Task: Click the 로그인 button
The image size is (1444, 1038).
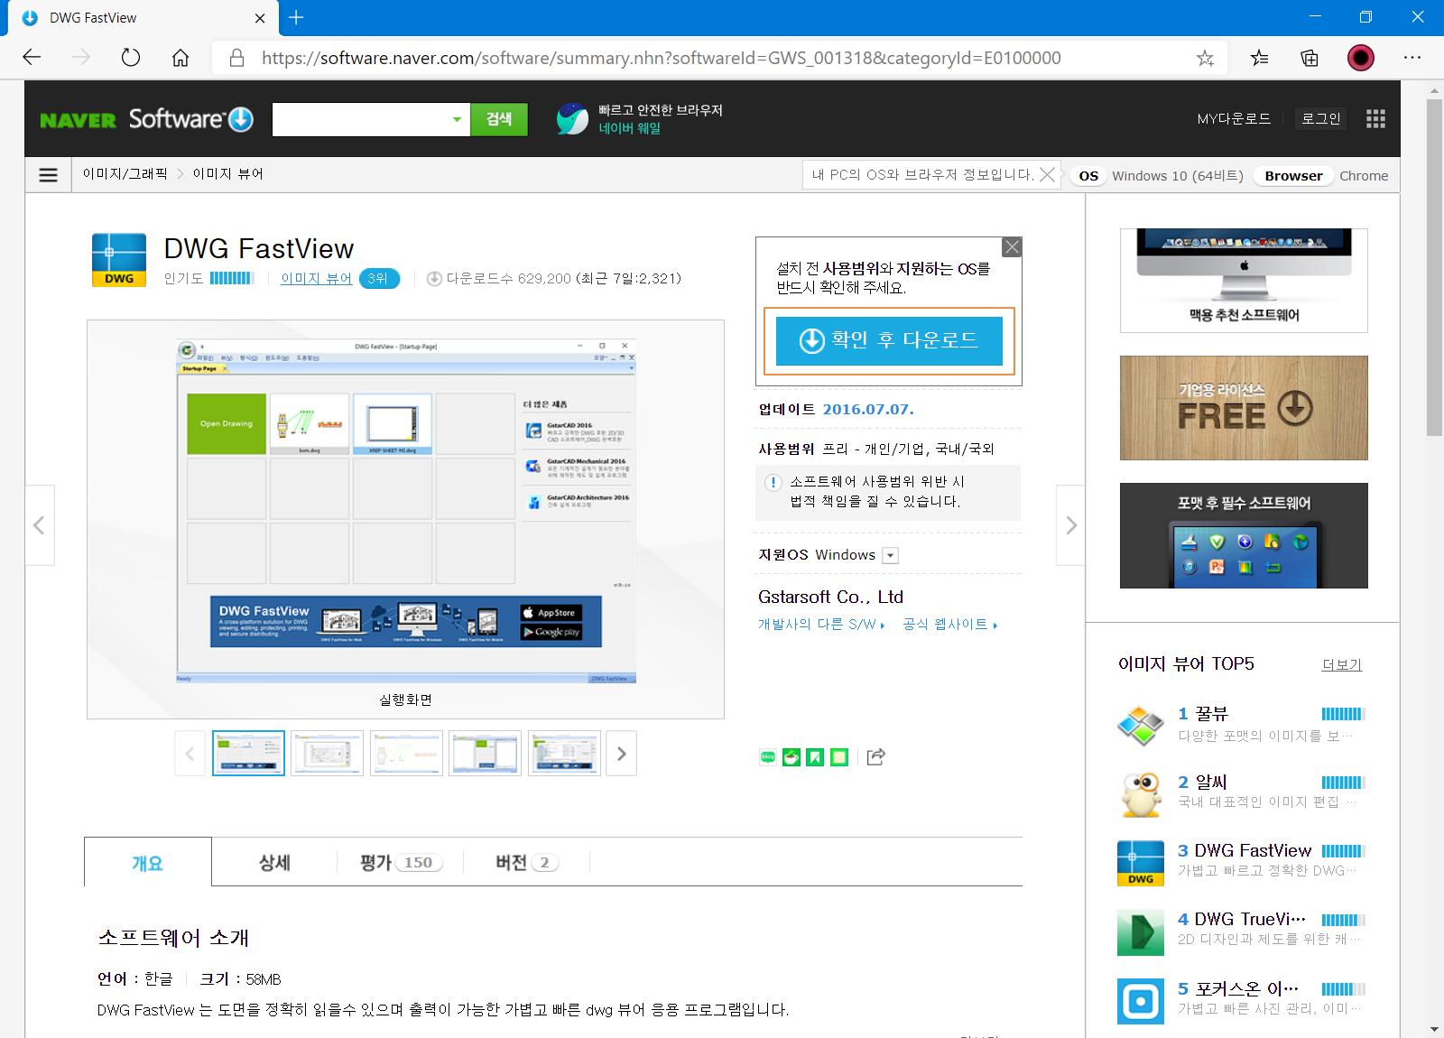Action: tap(1321, 118)
